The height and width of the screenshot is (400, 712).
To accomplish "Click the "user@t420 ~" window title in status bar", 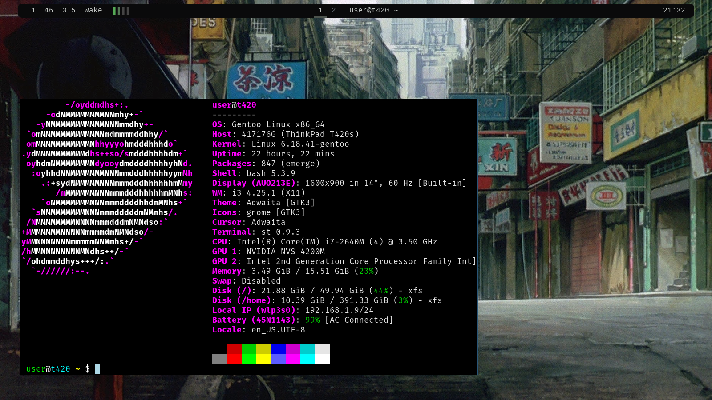I will [x=374, y=10].
